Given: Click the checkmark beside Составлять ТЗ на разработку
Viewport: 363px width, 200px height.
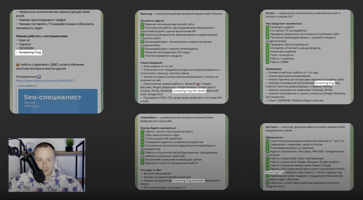Looking at the screenshot, I should pos(268,31).
